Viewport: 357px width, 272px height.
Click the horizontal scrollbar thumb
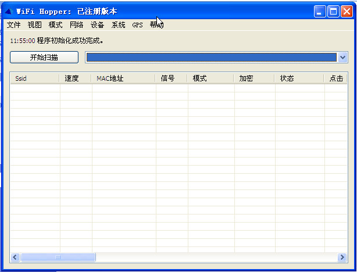point(58,257)
